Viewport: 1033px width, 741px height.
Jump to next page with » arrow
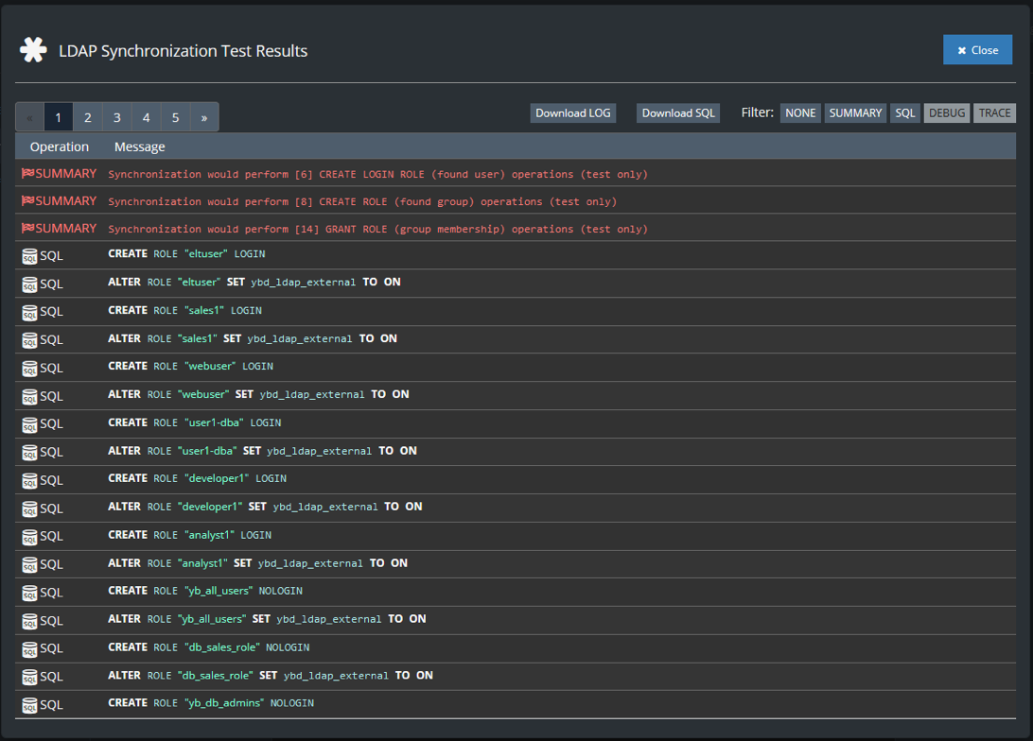click(204, 117)
